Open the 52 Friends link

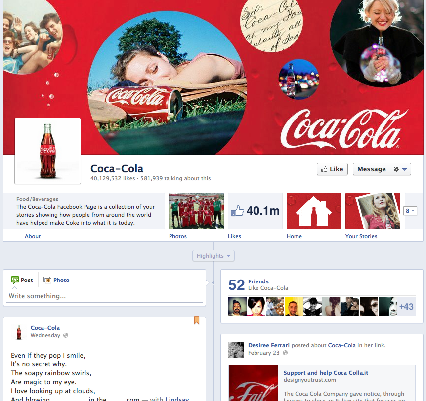258,281
